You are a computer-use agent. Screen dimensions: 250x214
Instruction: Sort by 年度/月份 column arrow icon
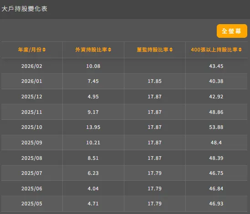tap(44, 50)
